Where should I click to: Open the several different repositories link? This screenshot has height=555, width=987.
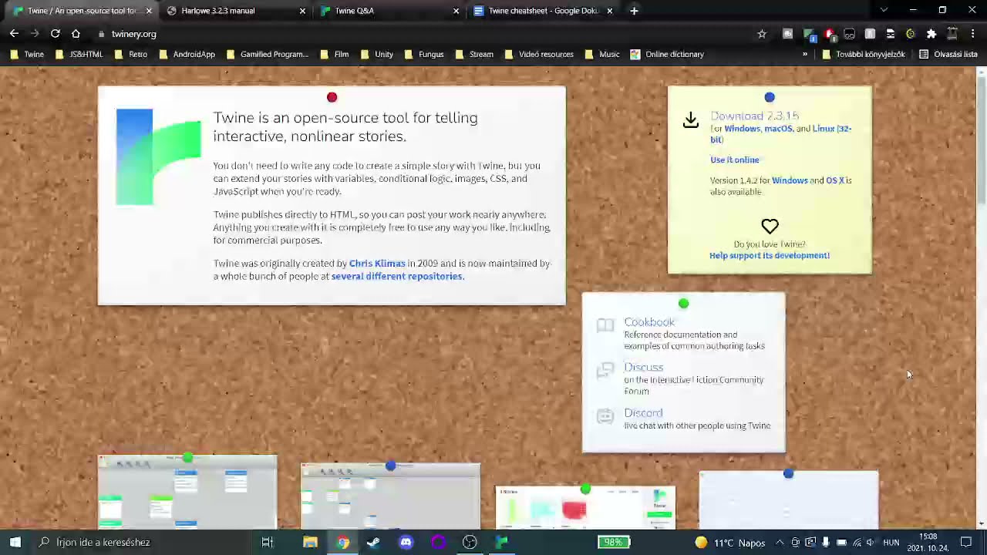click(396, 276)
